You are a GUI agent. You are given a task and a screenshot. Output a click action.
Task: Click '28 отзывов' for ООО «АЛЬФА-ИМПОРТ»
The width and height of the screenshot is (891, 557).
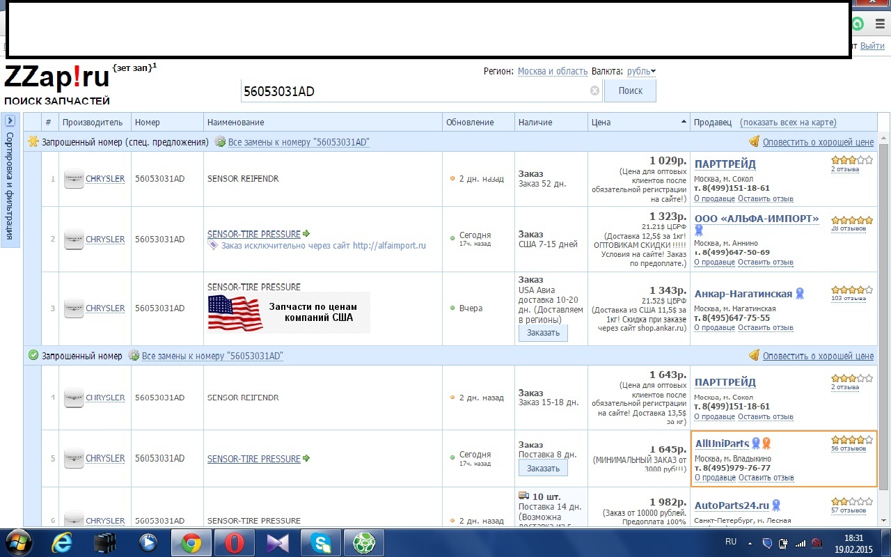click(849, 228)
